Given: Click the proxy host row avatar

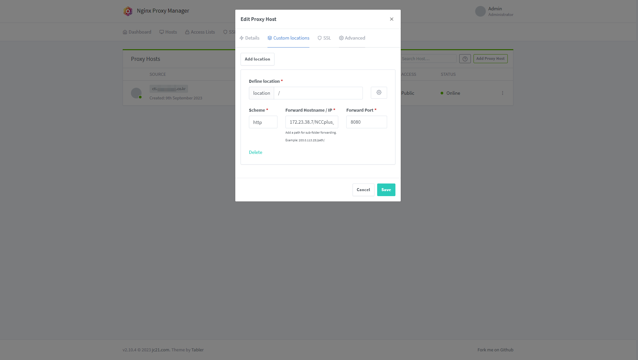Looking at the screenshot, I should click(x=136, y=93).
